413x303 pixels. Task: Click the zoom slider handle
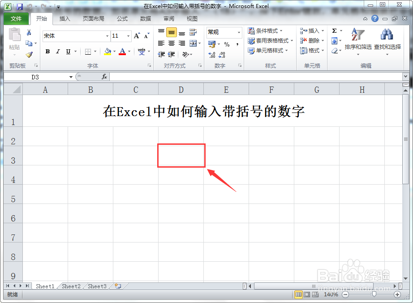pos(374,294)
